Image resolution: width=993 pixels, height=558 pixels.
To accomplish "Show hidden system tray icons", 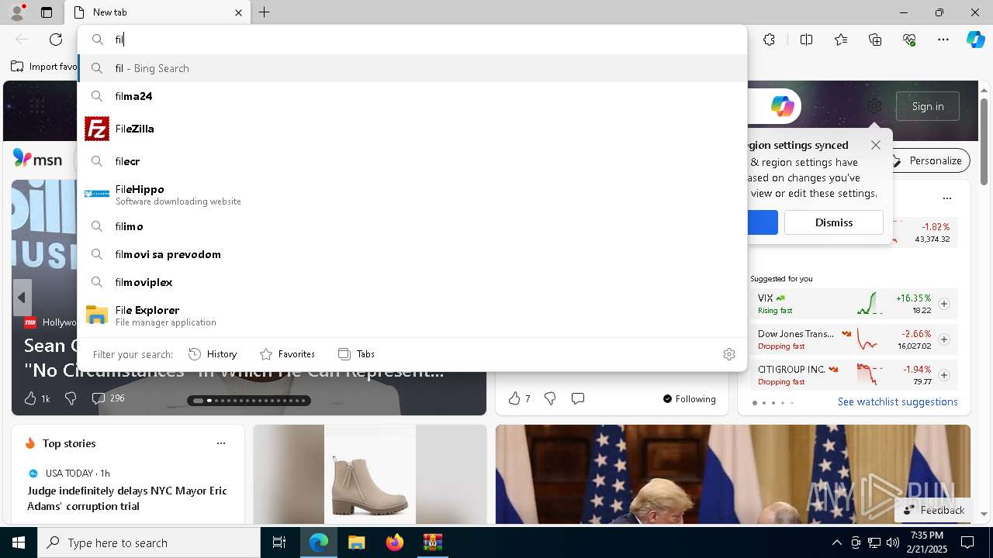I will point(836,542).
